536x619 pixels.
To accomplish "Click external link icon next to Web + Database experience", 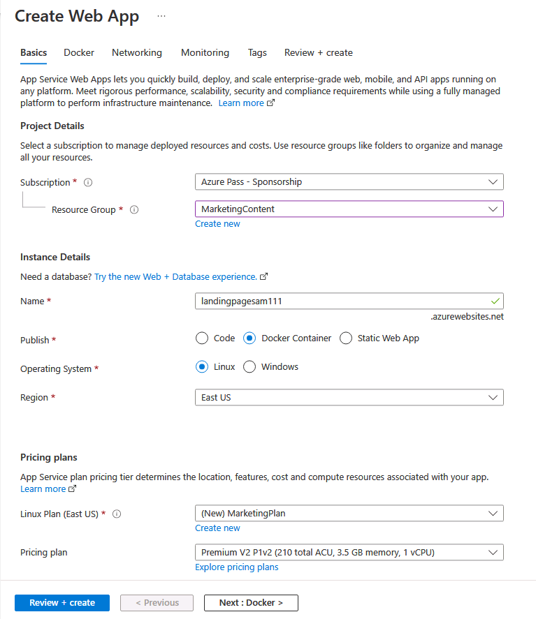I will [x=263, y=276].
